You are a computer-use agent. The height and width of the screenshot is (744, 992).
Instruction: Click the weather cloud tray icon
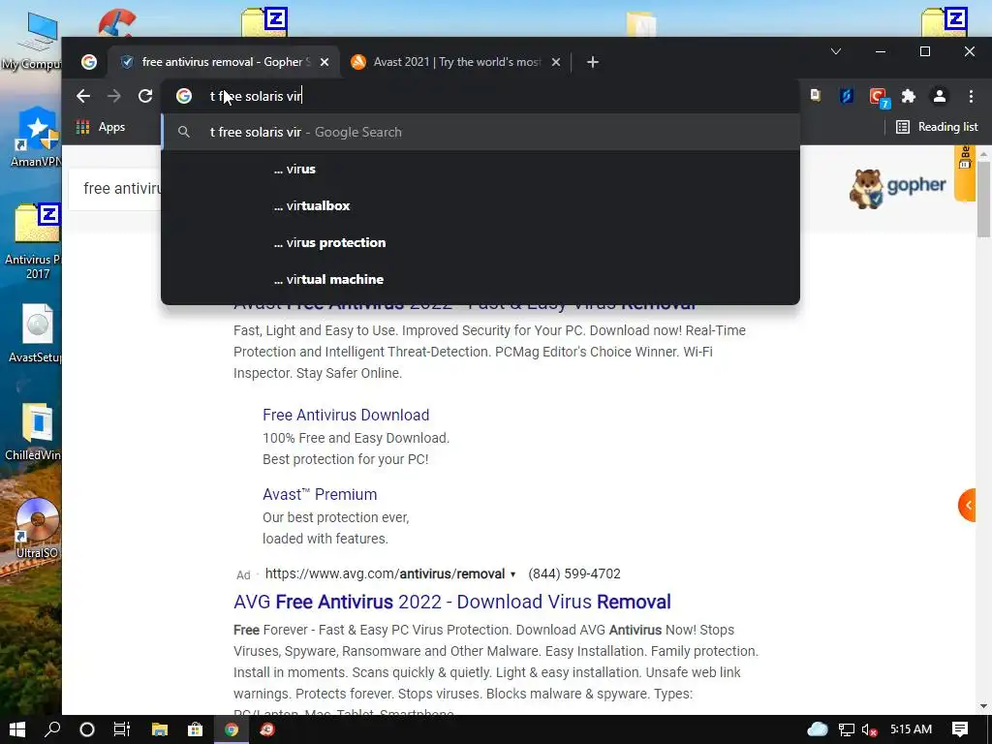click(818, 729)
